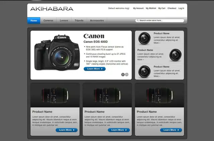Click the Default welcome msg text
214x141 pixels.
(x=119, y=8)
